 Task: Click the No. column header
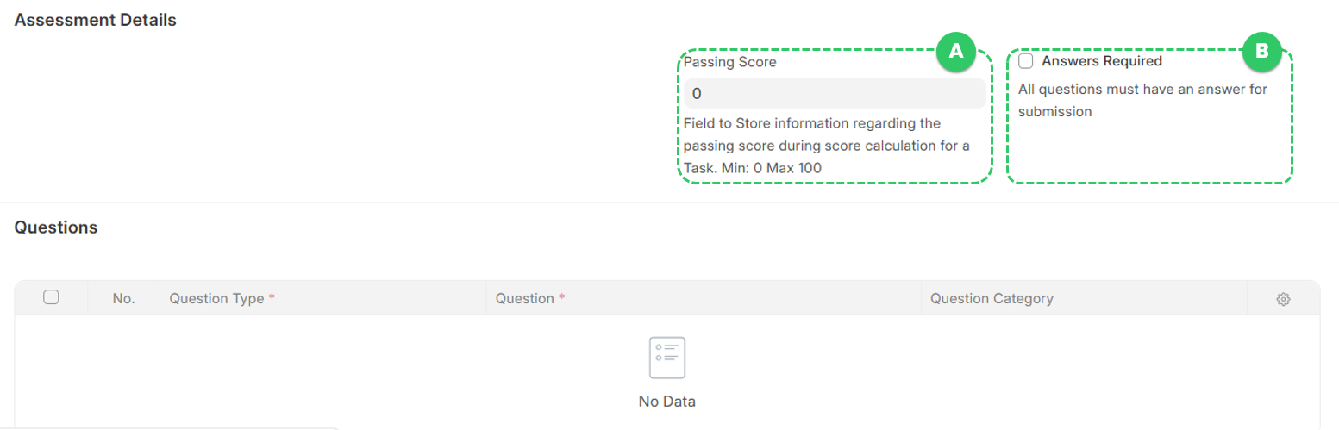123,298
